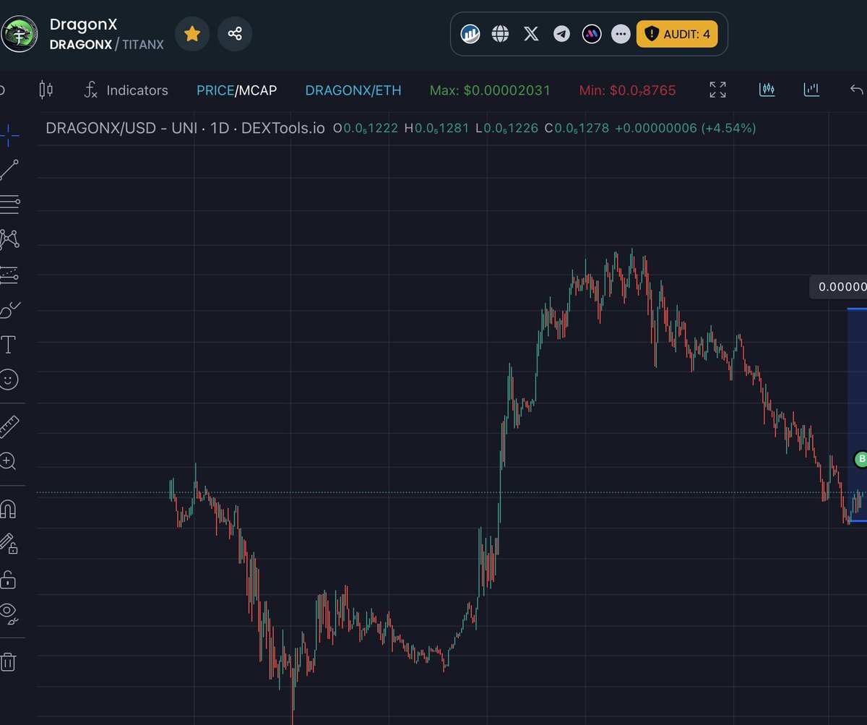This screenshot has width=867, height=725.
Task: Select the horizontal lines Fibonacci tool
Action: [x=9, y=205]
